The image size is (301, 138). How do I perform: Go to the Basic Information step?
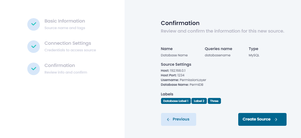pos(65,21)
